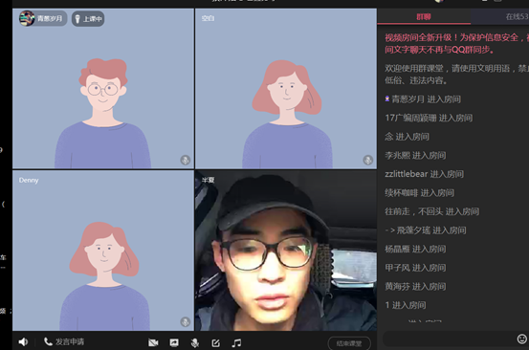
Task: Select the 空白 participant video tile
Action: click(x=286, y=88)
